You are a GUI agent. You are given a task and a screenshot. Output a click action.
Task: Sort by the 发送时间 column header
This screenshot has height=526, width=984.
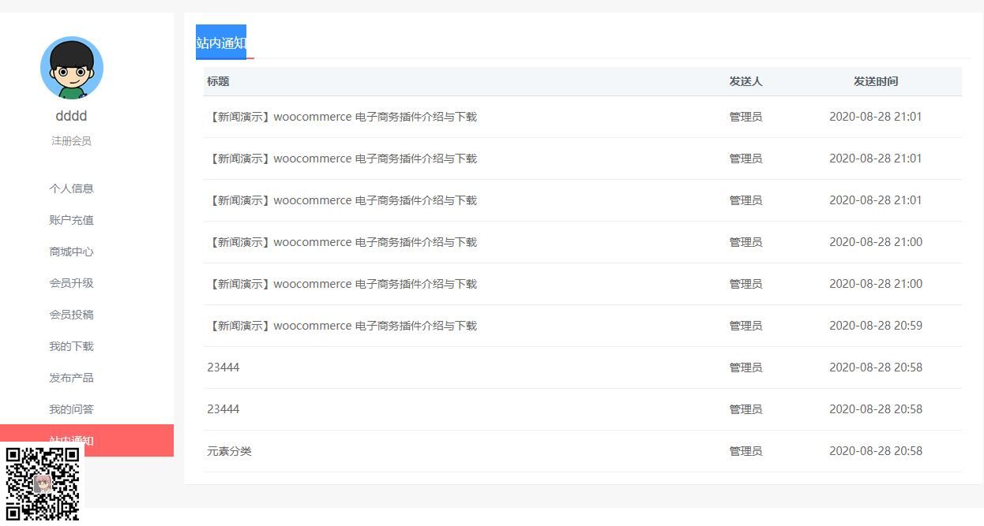point(875,81)
